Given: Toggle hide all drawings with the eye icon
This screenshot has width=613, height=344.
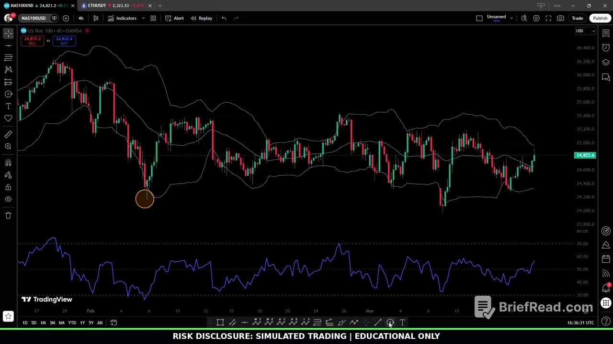Looking at the screenshot, I should [8, 199].
